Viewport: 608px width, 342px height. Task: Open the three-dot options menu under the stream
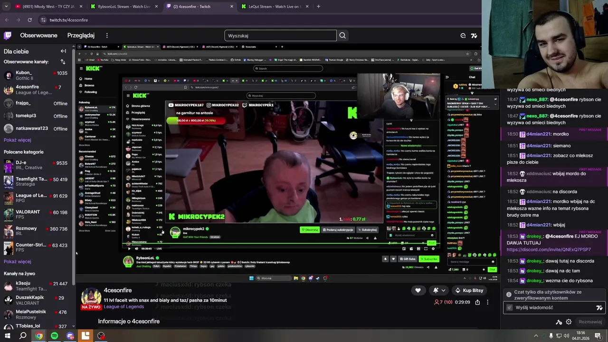coord(487,302)
